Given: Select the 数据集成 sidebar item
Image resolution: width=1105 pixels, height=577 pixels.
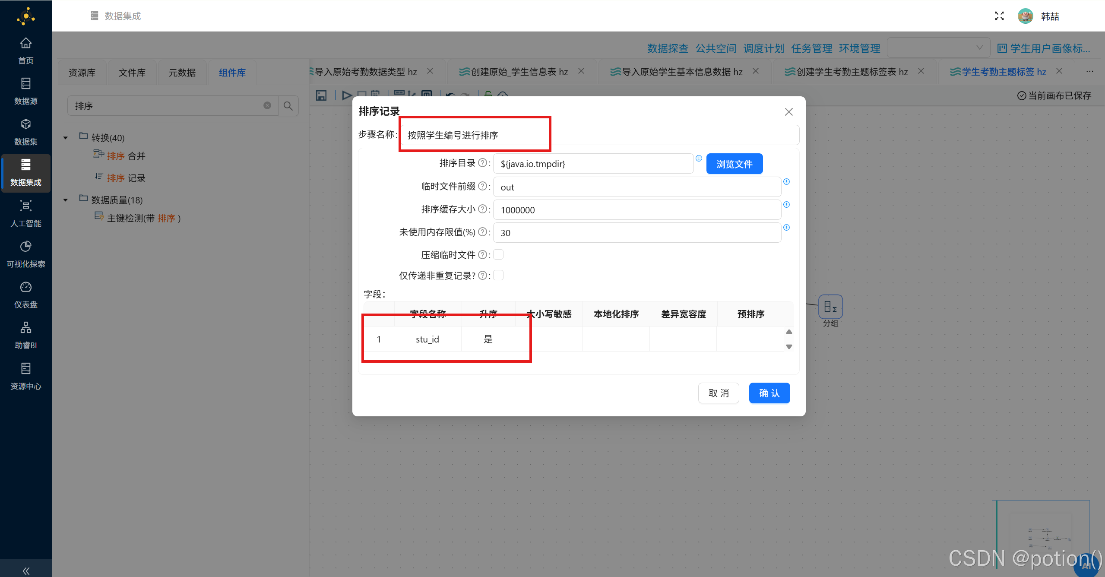Looking at the screenshot, I should 26,173.
